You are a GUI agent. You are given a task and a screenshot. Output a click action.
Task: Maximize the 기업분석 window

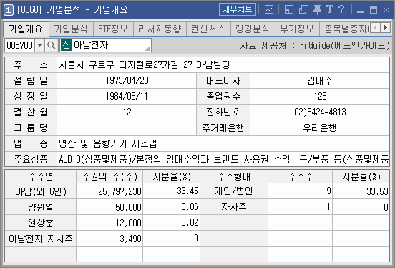tap(374, 10)
